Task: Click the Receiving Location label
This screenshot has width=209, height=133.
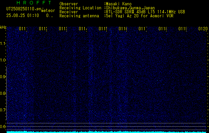Action: [80, 8]
